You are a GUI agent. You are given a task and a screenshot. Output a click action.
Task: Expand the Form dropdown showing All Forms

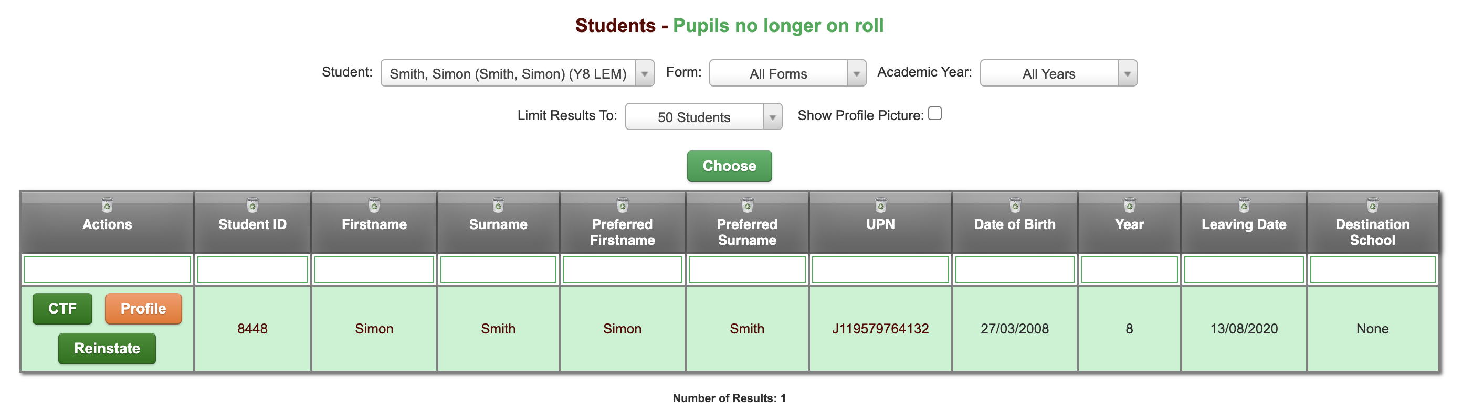tap(787, 73)
